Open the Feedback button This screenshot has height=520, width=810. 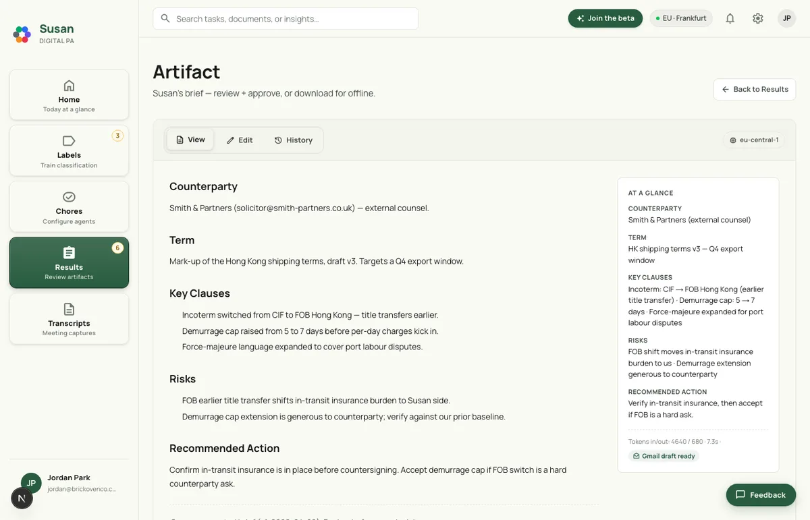coord(761,494)
